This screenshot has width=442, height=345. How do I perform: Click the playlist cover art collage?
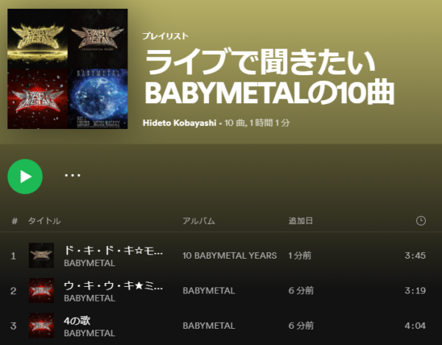click(67, 69)
